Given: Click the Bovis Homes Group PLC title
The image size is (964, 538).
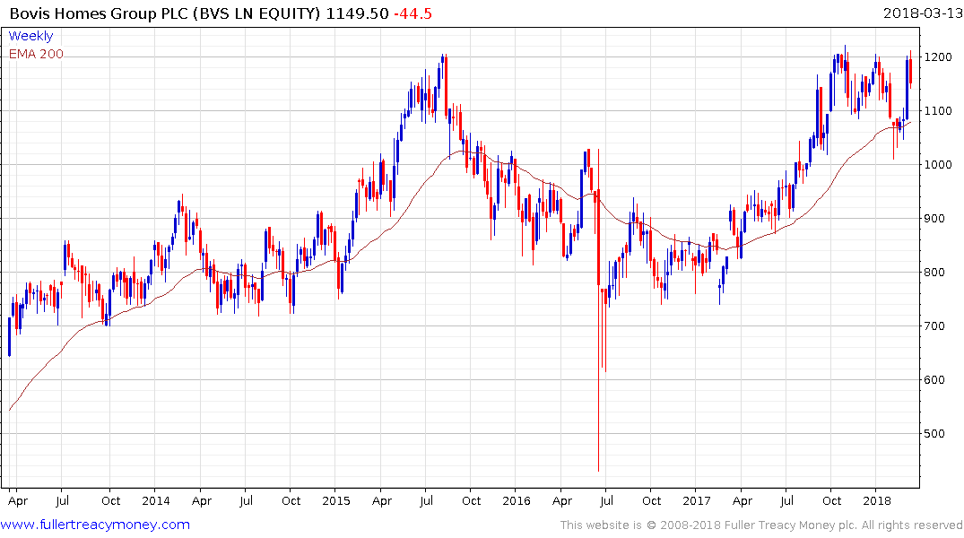Looking at the screenshot, I should pos(165,13).
